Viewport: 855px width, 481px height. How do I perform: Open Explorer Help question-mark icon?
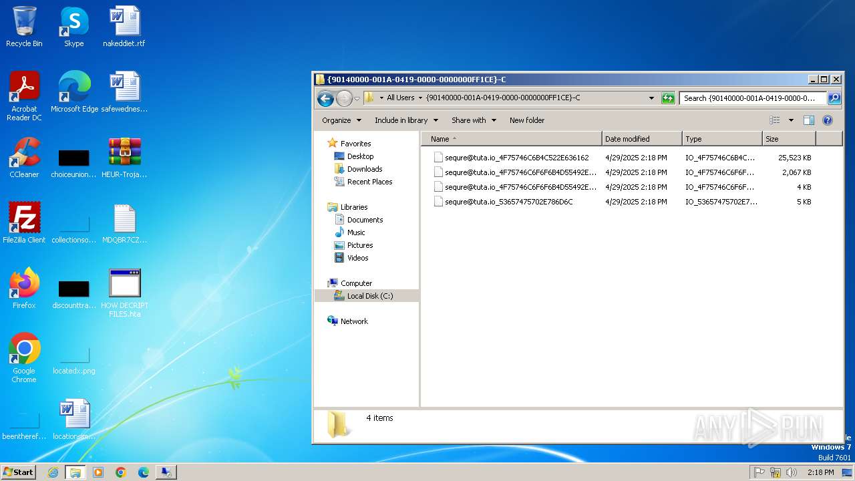[x=828, y=120]
